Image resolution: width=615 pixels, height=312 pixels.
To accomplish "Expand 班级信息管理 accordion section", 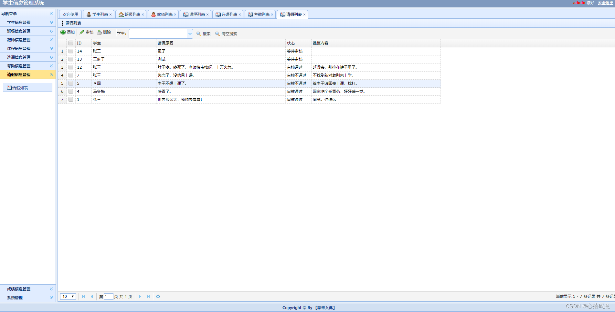I will pyautogui.click(x=28, y=31).
